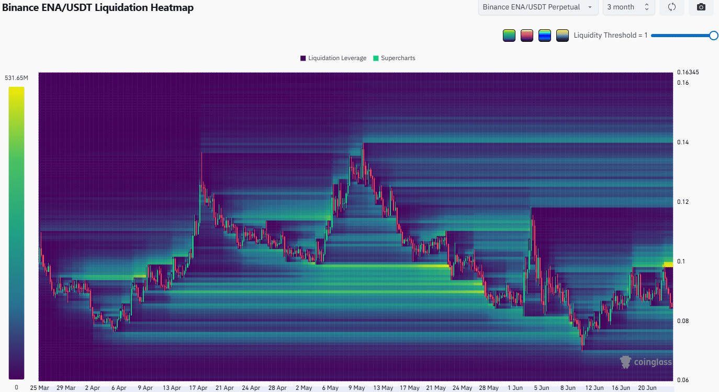Click the 0.1 price axis label
The height and width of the screenshot is (392, 719).
[x=681, y=261]
